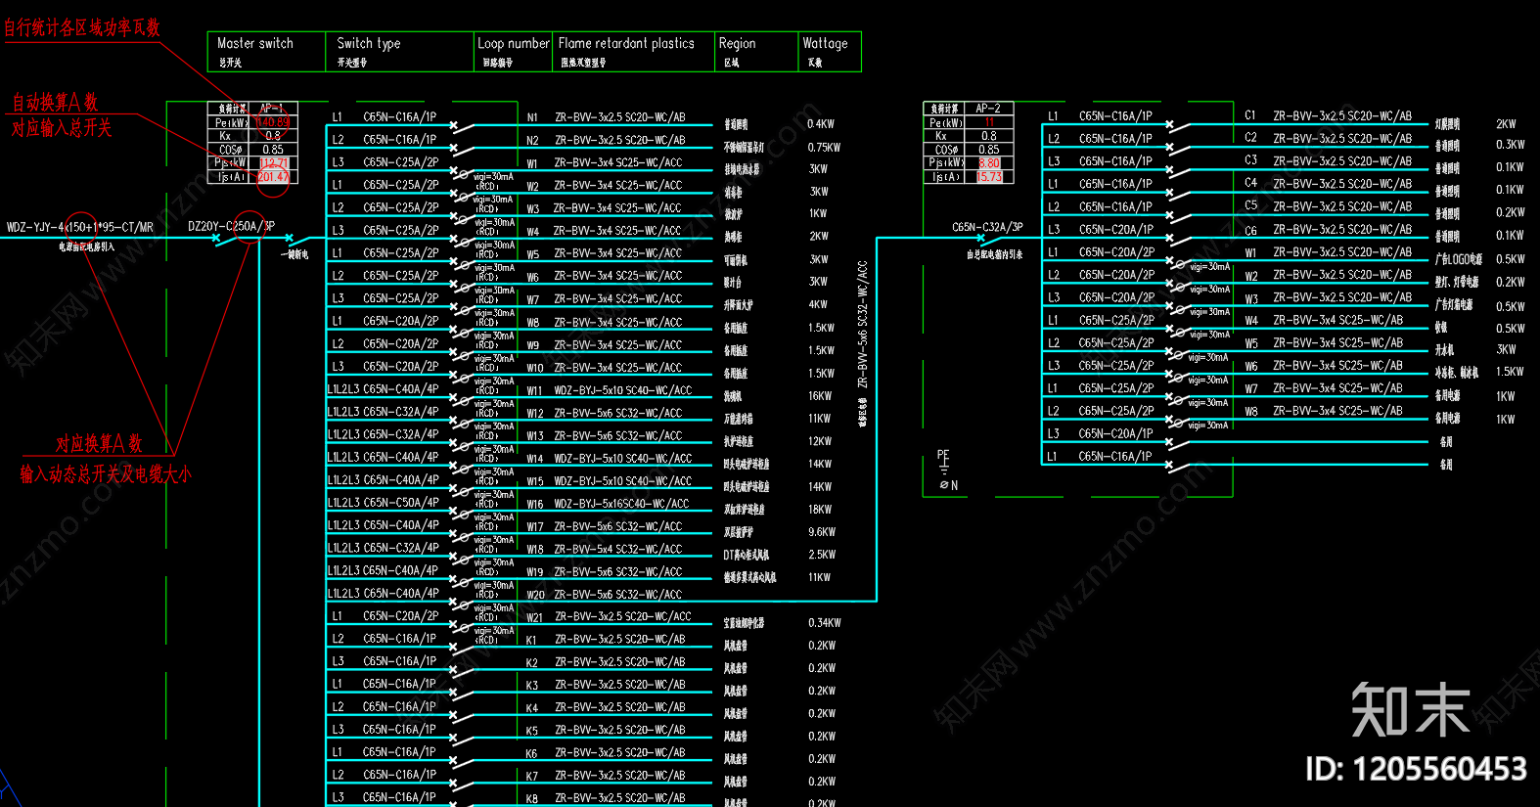
Task: Select the red value "140.89" in AP-1 table
Action: pos(272,122)
